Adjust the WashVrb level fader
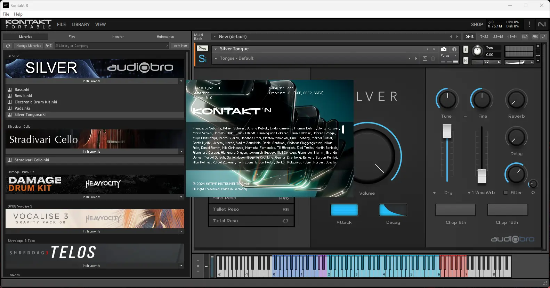Image resolution: width=550 pixels, height=288 pixels. [x=482, y=176]
